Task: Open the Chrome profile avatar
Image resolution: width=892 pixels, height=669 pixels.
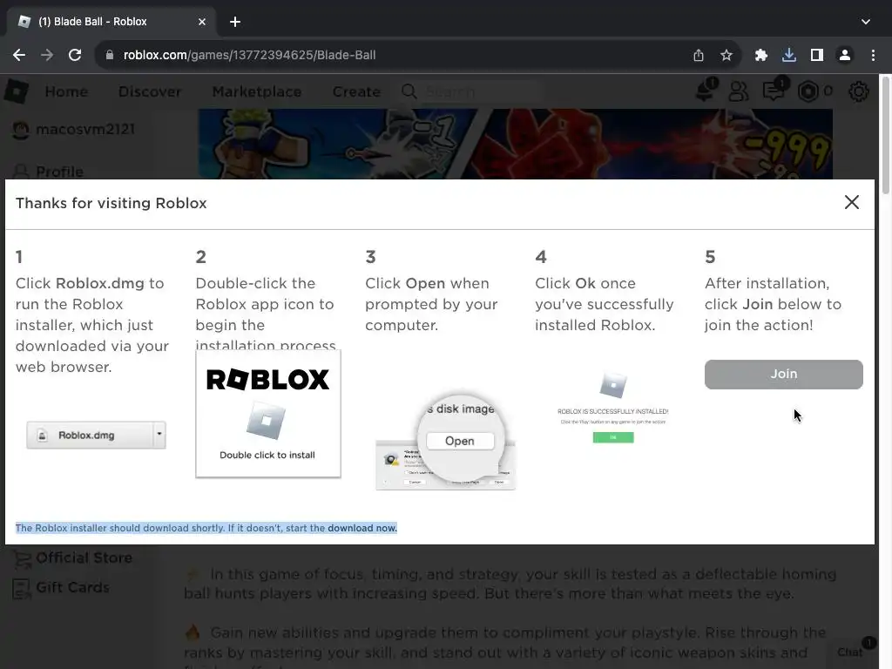Action: pos(845,55)
